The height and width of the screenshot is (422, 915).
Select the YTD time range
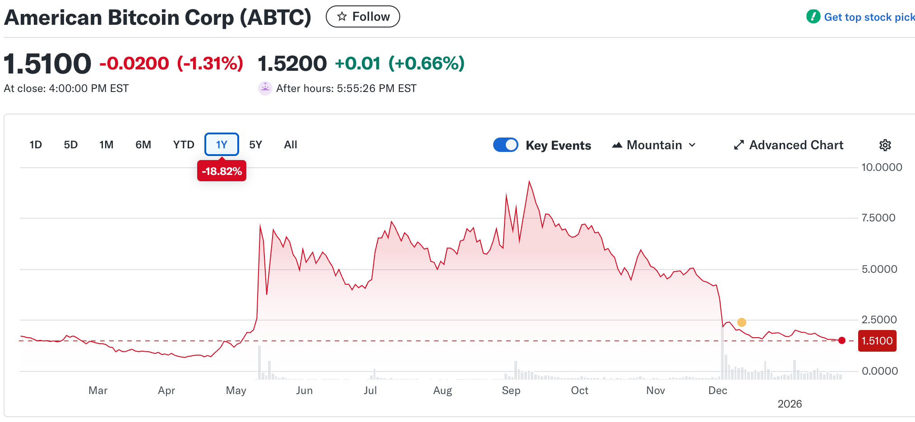(184, 145)
